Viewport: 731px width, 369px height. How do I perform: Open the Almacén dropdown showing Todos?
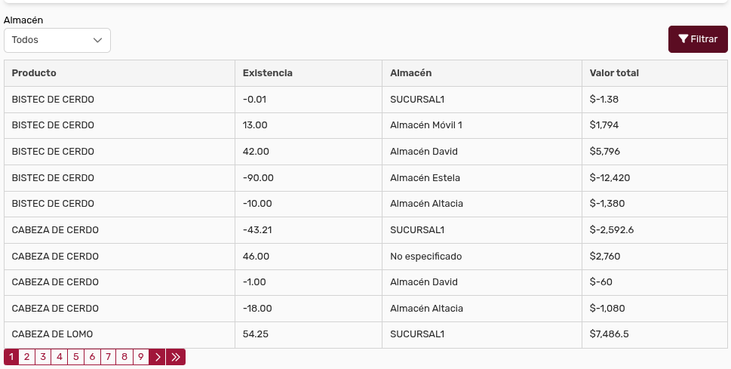[57, 40]
